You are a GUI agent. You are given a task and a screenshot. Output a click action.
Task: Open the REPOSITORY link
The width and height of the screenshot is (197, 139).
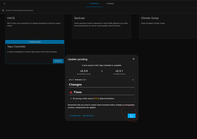tap(88, 116)
